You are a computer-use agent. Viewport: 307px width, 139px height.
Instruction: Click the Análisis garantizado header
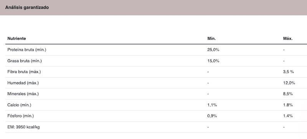point(27,8)
